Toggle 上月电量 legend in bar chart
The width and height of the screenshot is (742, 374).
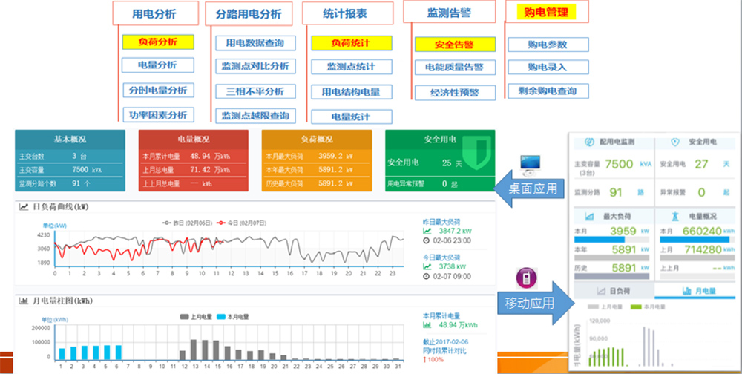pos(195,317)
